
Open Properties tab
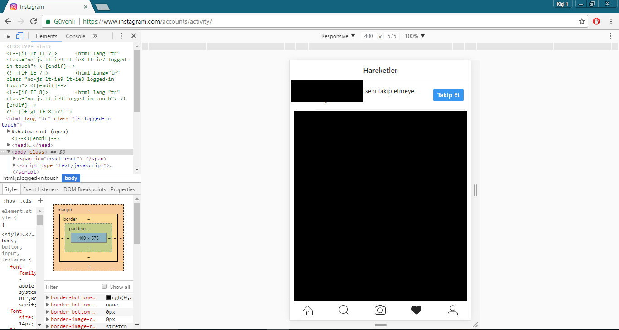pos(123,189)
